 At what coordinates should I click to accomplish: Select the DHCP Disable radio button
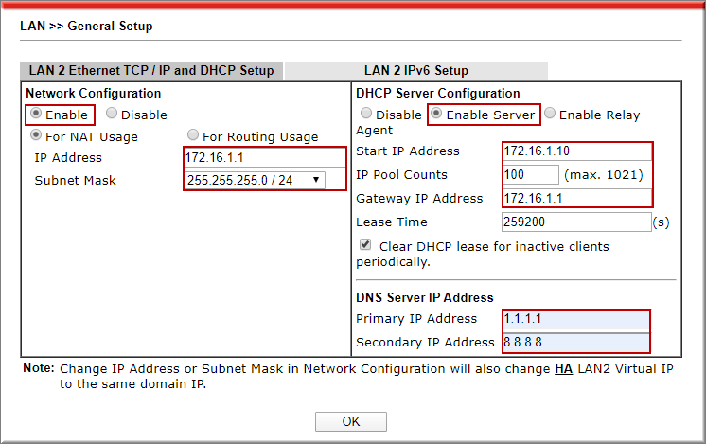(x=365, y=115)
